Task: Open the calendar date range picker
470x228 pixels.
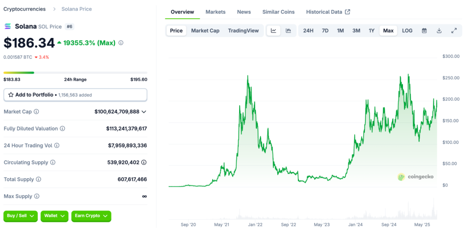Action: (424, 31)
